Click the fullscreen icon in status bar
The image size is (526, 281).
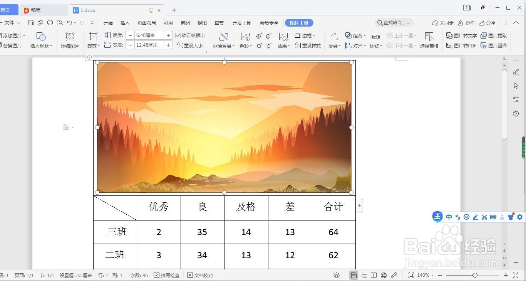[x=516, y=275]
